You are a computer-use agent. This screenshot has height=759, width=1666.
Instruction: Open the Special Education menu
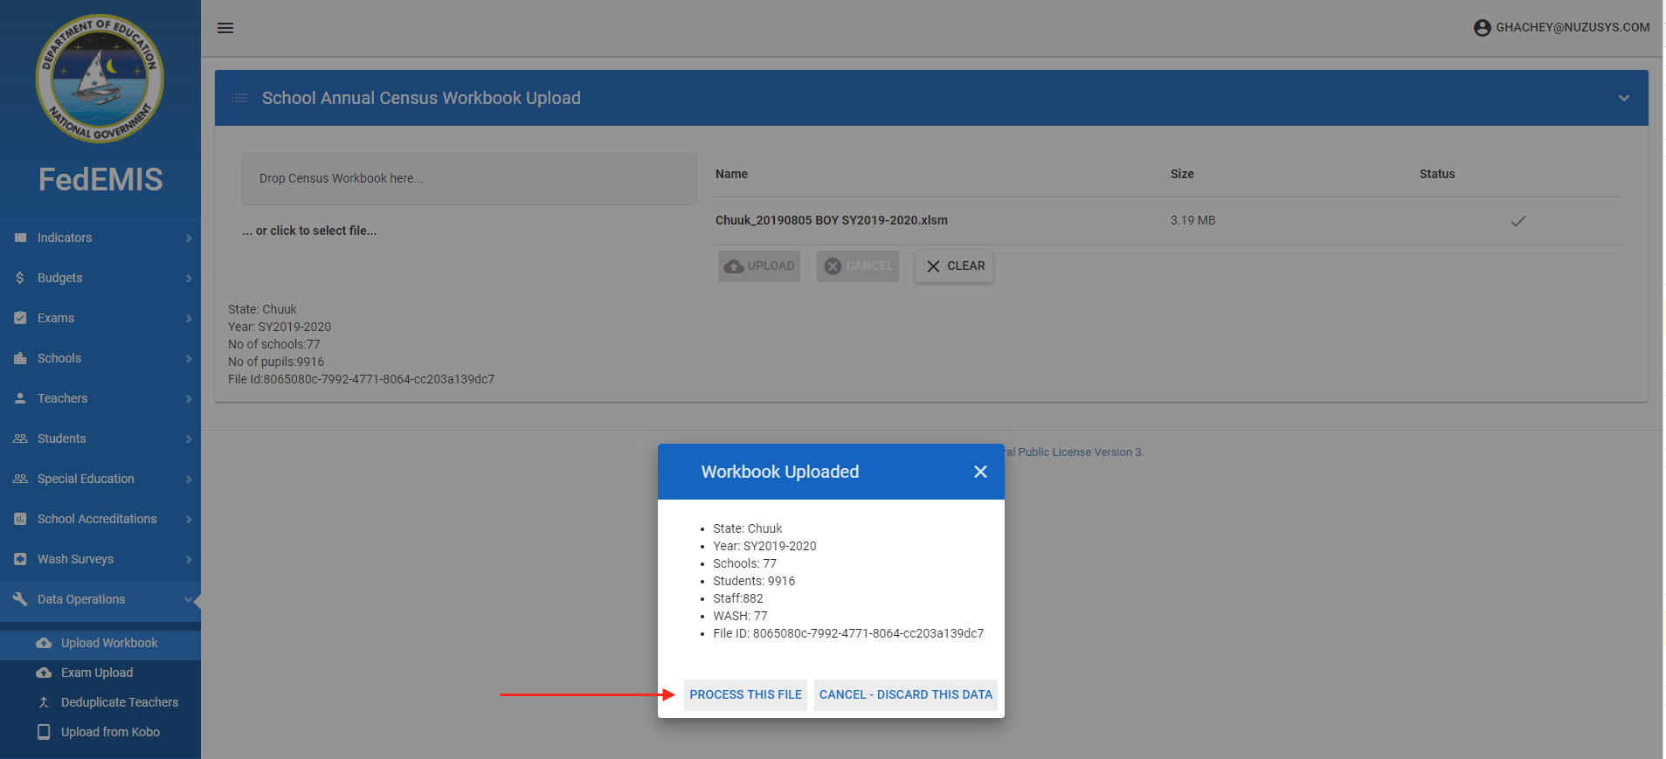coord(86,479)
